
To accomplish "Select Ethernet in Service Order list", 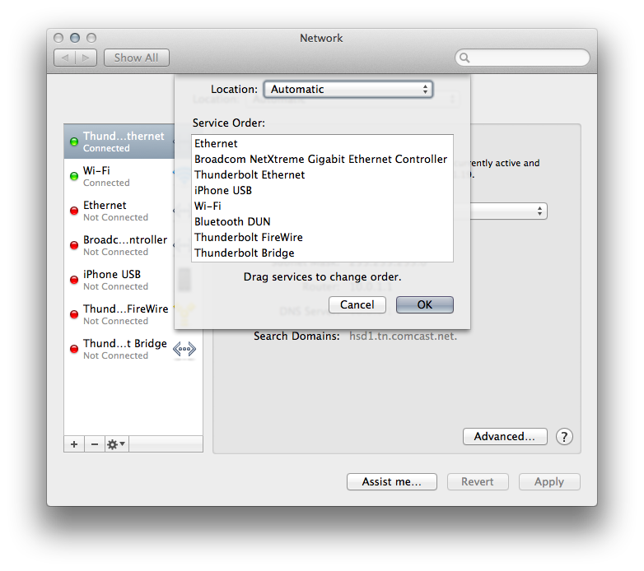I will 322,143.
